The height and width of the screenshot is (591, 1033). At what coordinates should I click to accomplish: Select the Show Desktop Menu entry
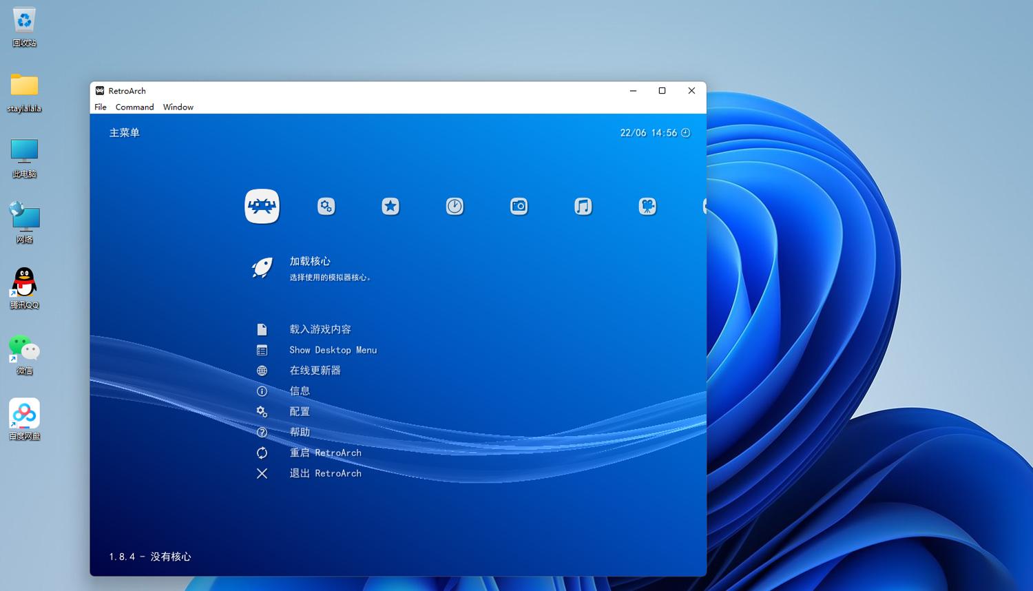333,350
